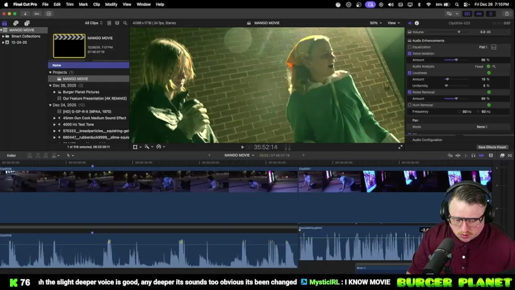This screenshot has height=290, width=515.
Task: Open the Background Tasks checkmark icon
Action: coord(49,14)
